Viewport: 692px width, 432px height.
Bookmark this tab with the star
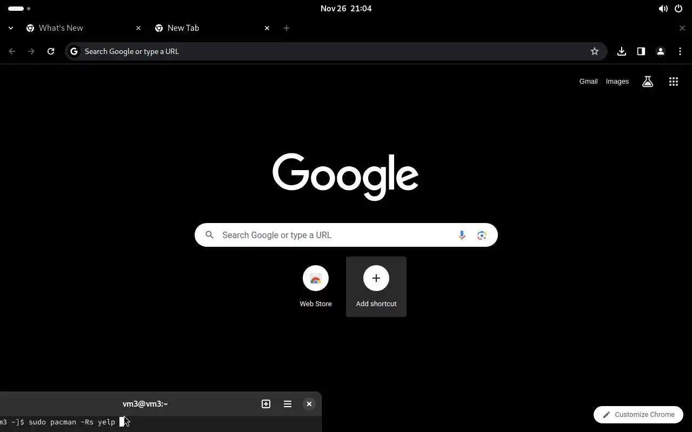(595, 51)
